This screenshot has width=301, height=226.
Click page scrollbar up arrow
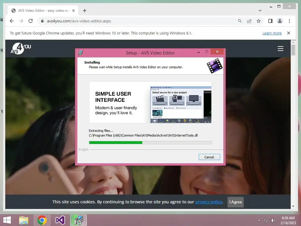point(293,42)
